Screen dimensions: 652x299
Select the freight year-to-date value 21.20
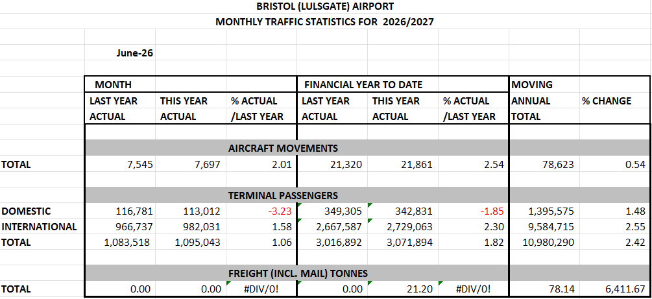[x=403, y=289]
